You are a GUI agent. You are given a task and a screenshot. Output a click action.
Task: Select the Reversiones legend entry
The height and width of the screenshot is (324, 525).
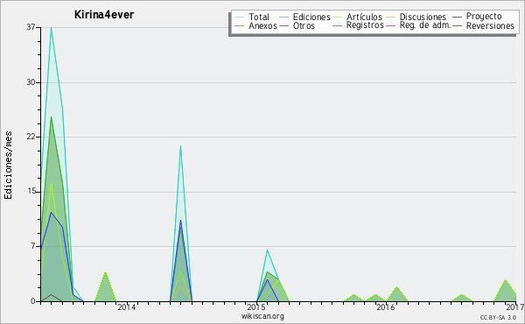click(x=490, y=25)
